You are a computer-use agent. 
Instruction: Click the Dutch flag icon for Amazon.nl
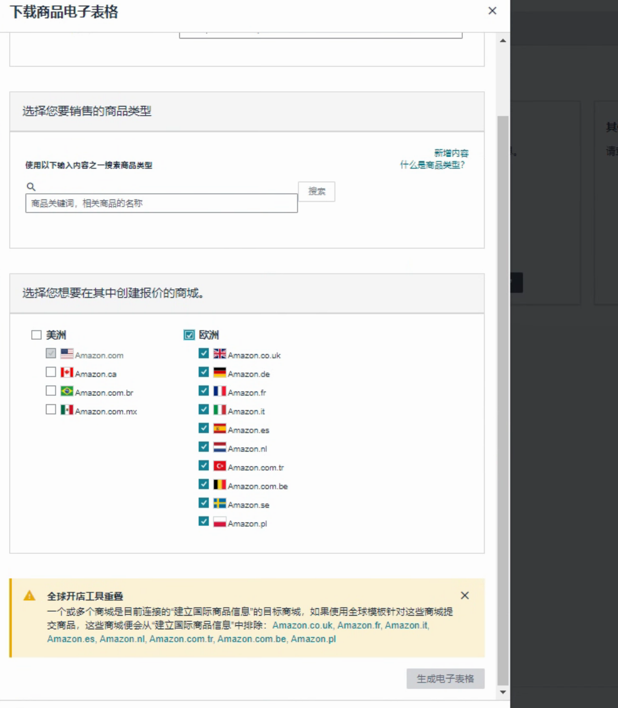pos(220,447)
